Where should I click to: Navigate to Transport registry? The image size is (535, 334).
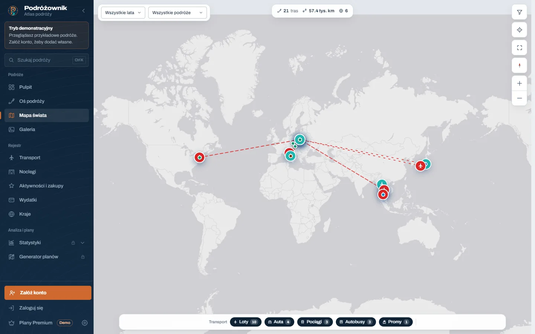click(x=46, y=158)
